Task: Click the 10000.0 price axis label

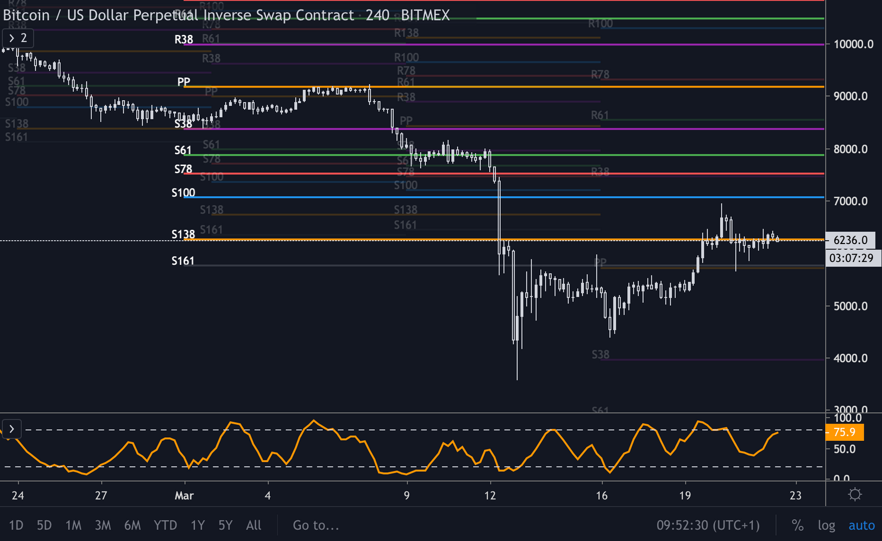Action: click(854, 44)
